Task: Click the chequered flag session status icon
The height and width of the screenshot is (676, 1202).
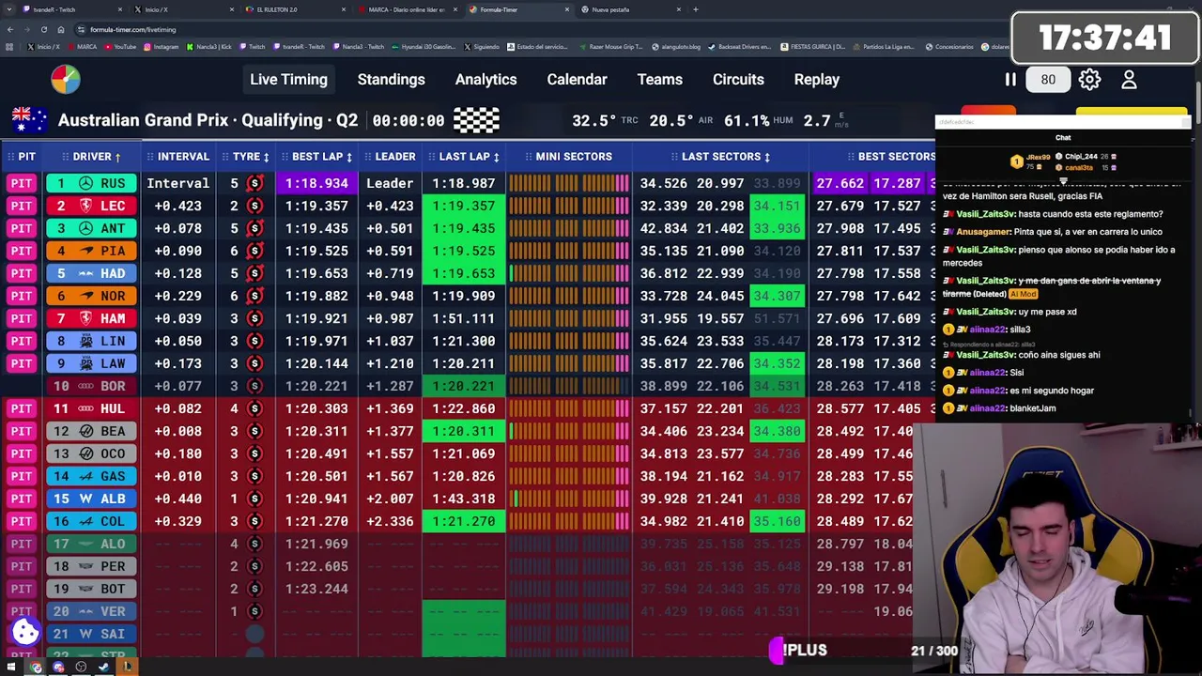Action: point(476,120)
